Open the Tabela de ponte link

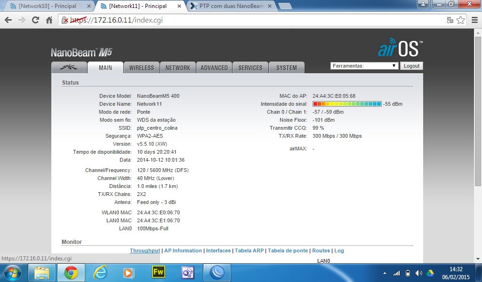[288, 251]
